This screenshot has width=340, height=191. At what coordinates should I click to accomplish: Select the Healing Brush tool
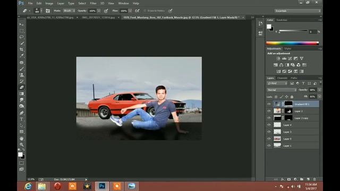21,63
